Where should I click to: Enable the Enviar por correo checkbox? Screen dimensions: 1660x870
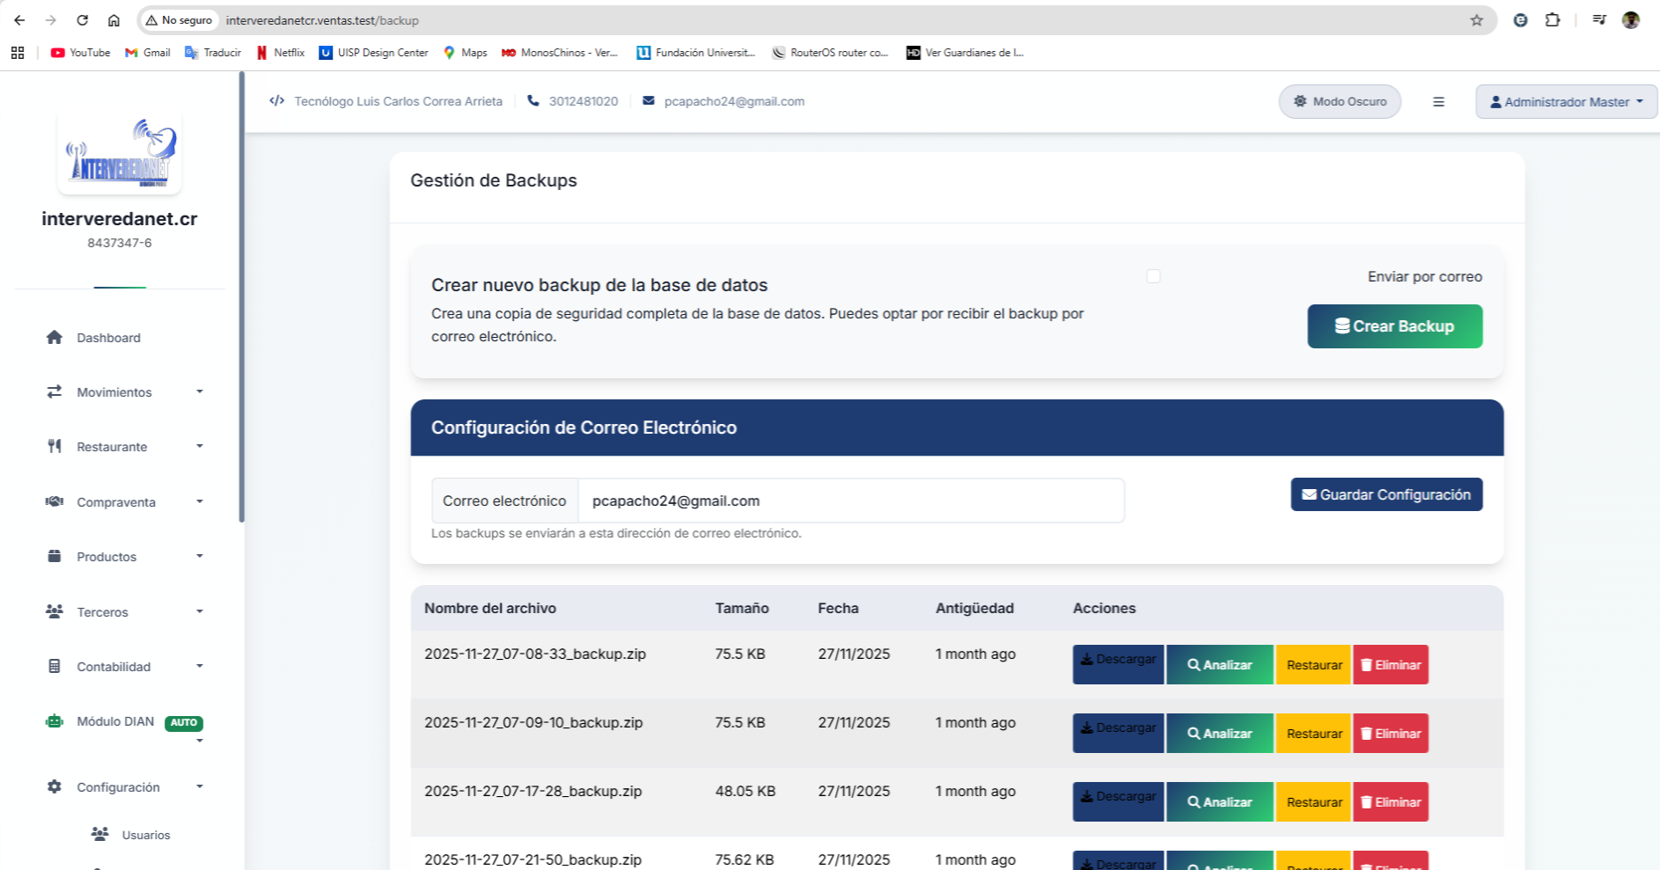(x=1153, y=276)
